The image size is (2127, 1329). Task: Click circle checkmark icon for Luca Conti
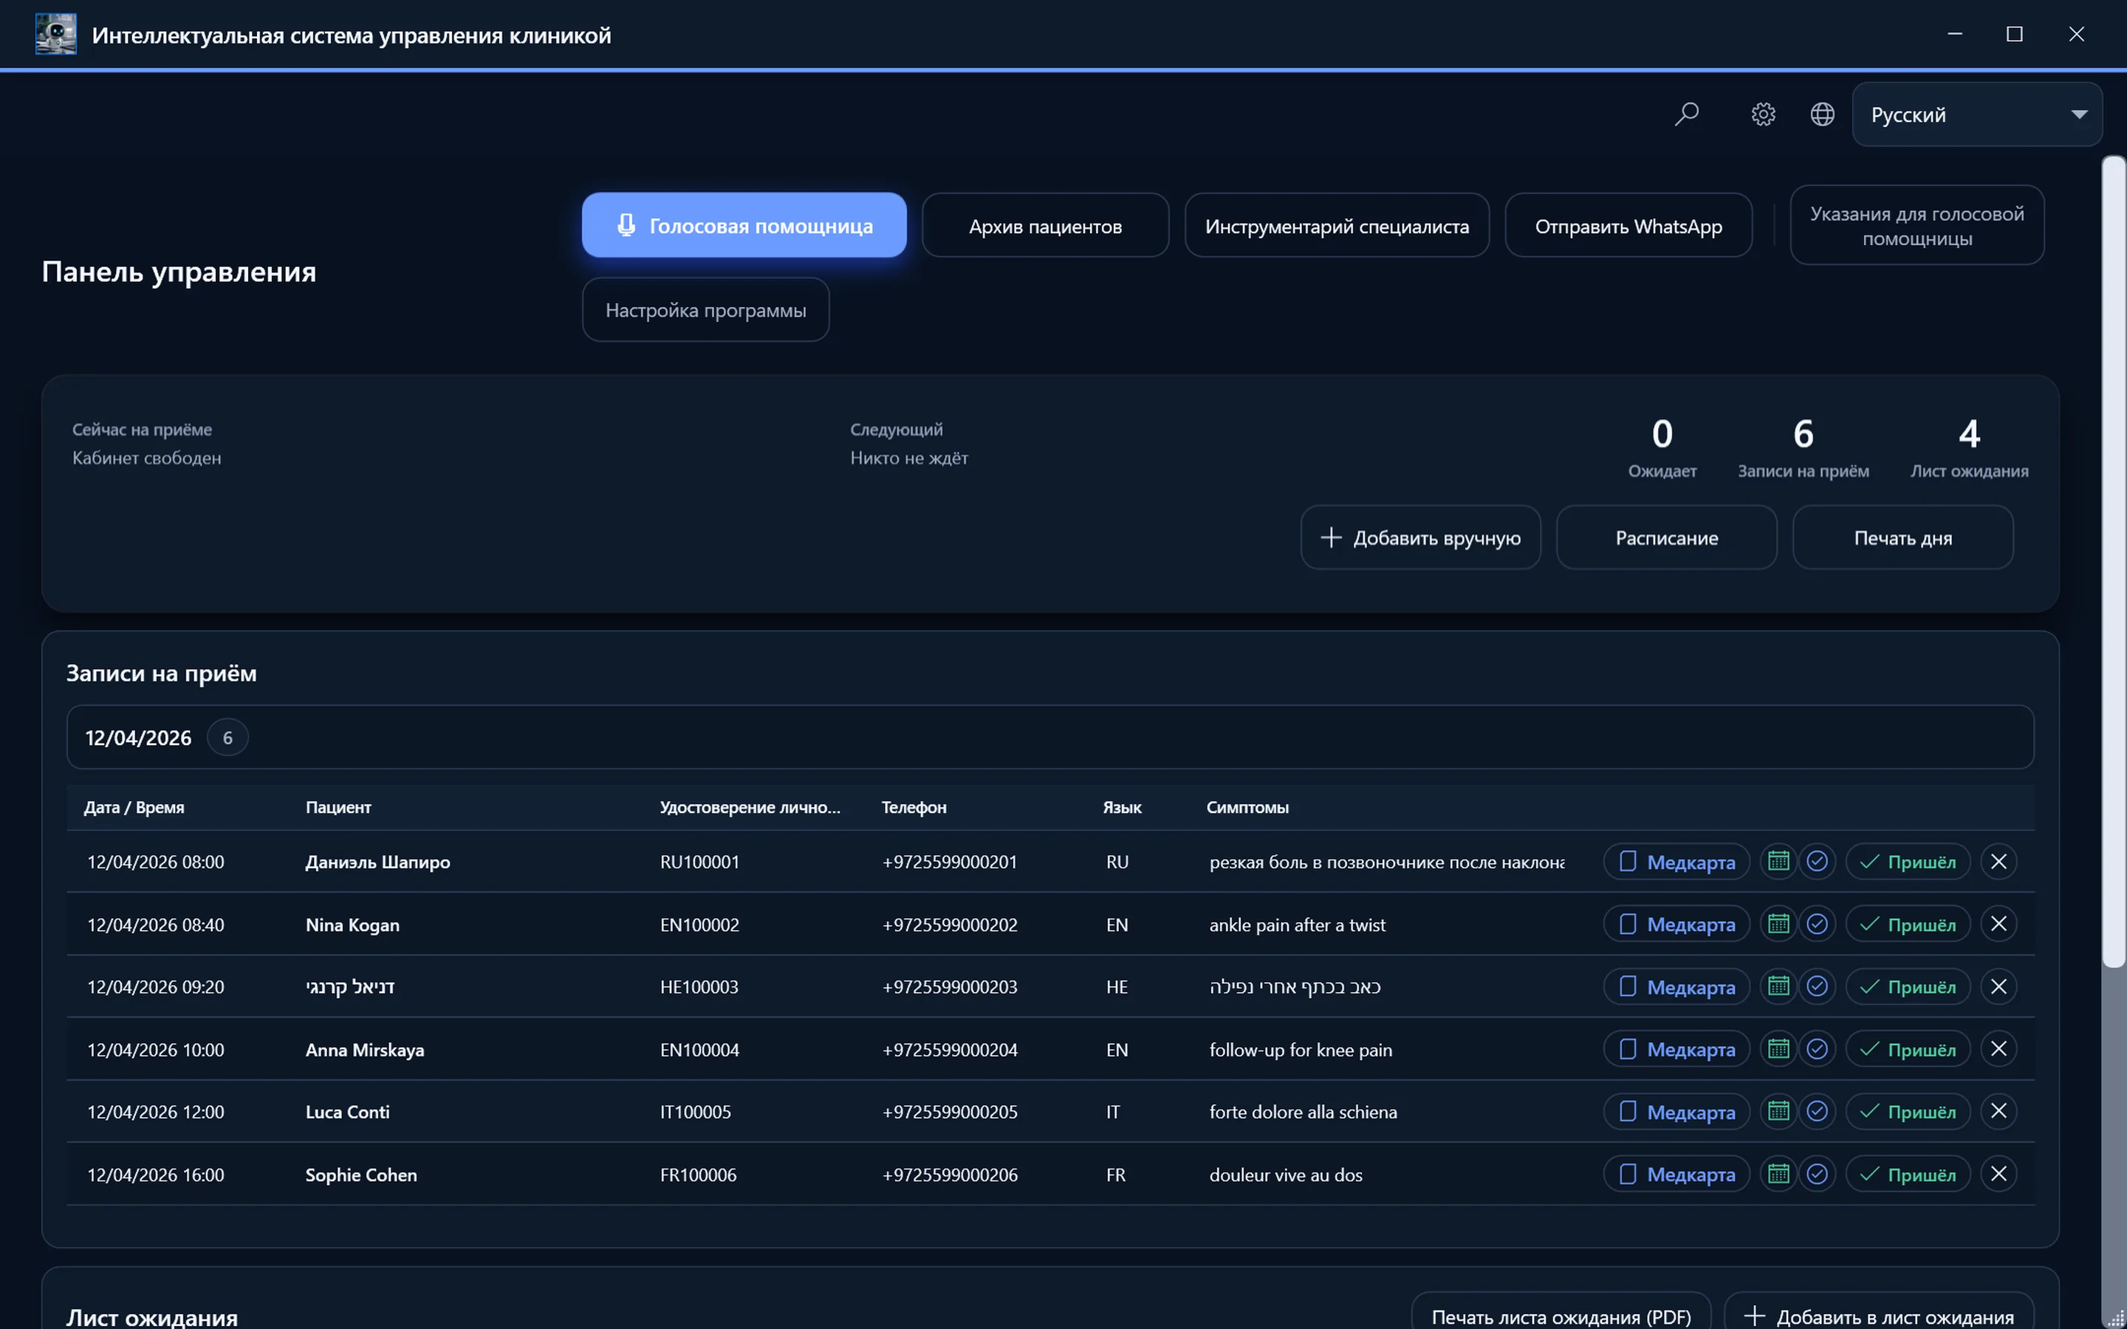point(1817,1111)
